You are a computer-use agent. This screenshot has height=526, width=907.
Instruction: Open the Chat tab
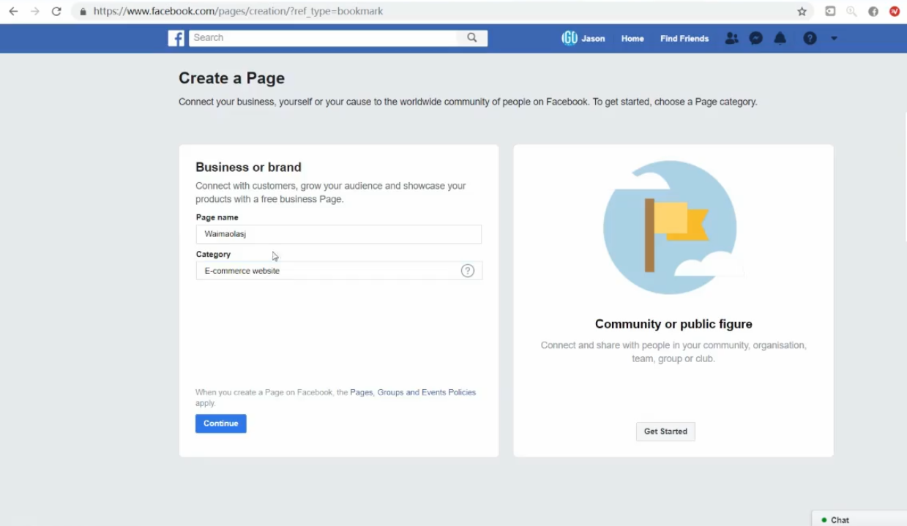859,519
